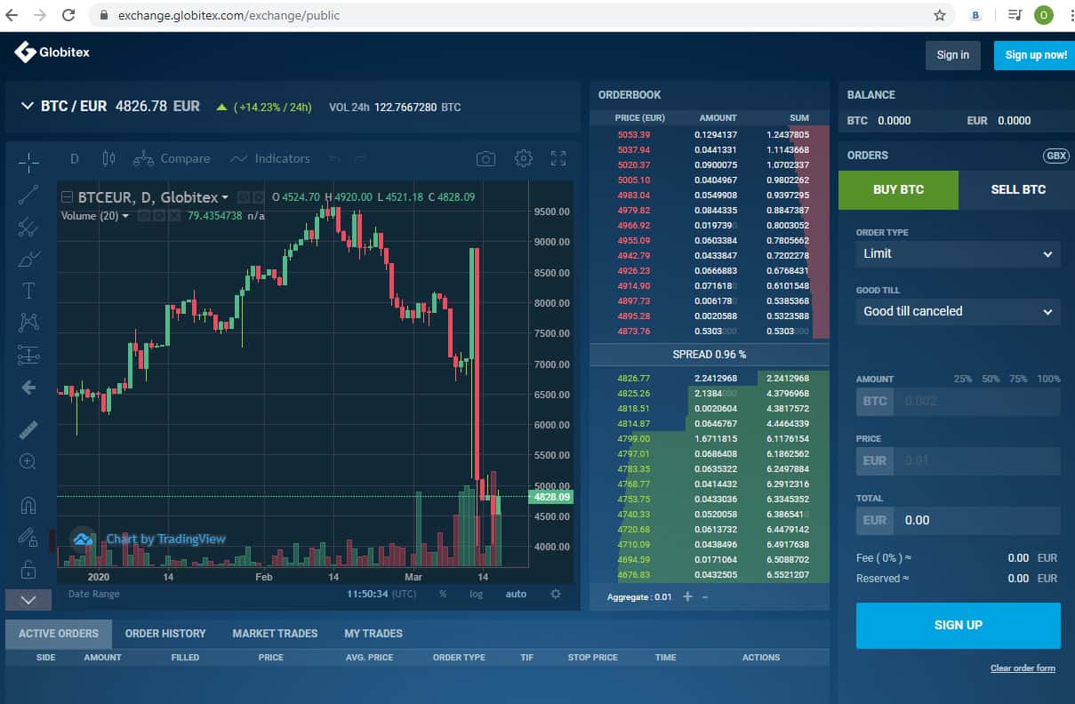Collapse the BTCEUR legend box

pos(67,197)
